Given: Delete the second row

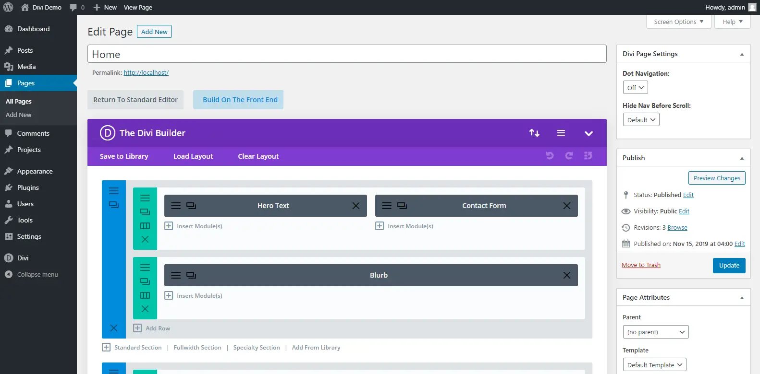Looking at the screenshot, I should (145, 309).
